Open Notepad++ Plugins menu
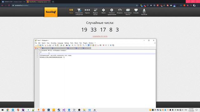200x112 pixels. pyautogui.click(x=85, y=43)
